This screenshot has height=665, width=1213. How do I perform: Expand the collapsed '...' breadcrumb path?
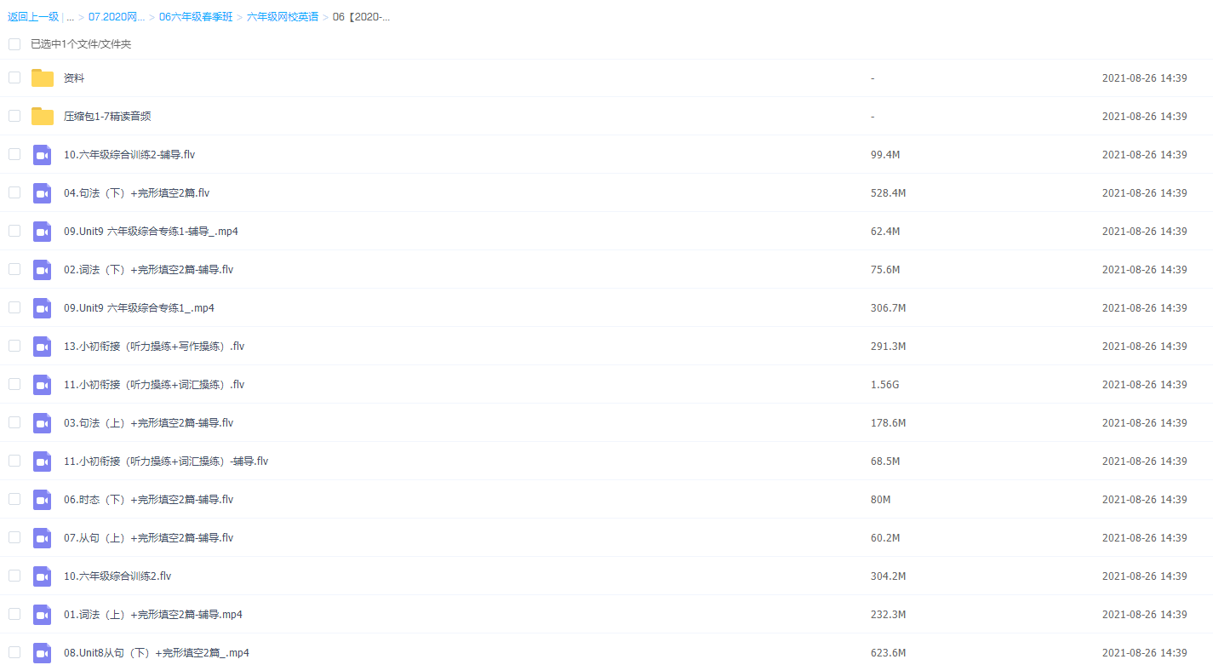coord(70,17)
